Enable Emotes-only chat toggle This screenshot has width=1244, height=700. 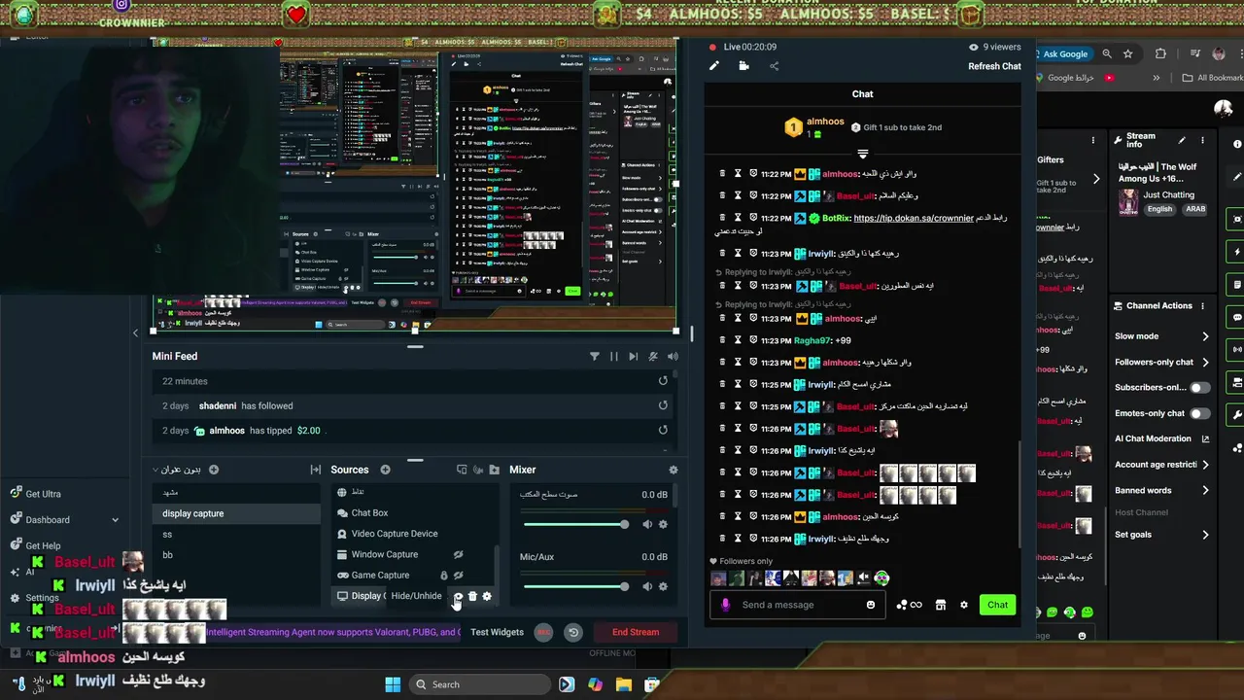tap(1200, 413)
